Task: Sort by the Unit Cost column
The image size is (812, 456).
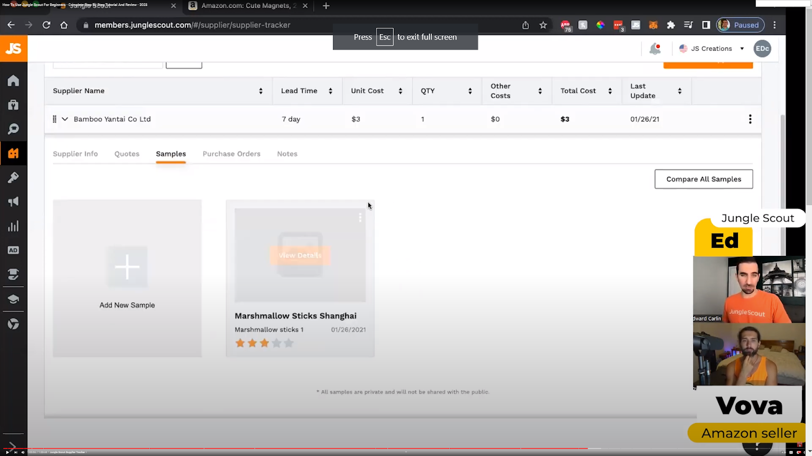Action: (x=400, y=91)
